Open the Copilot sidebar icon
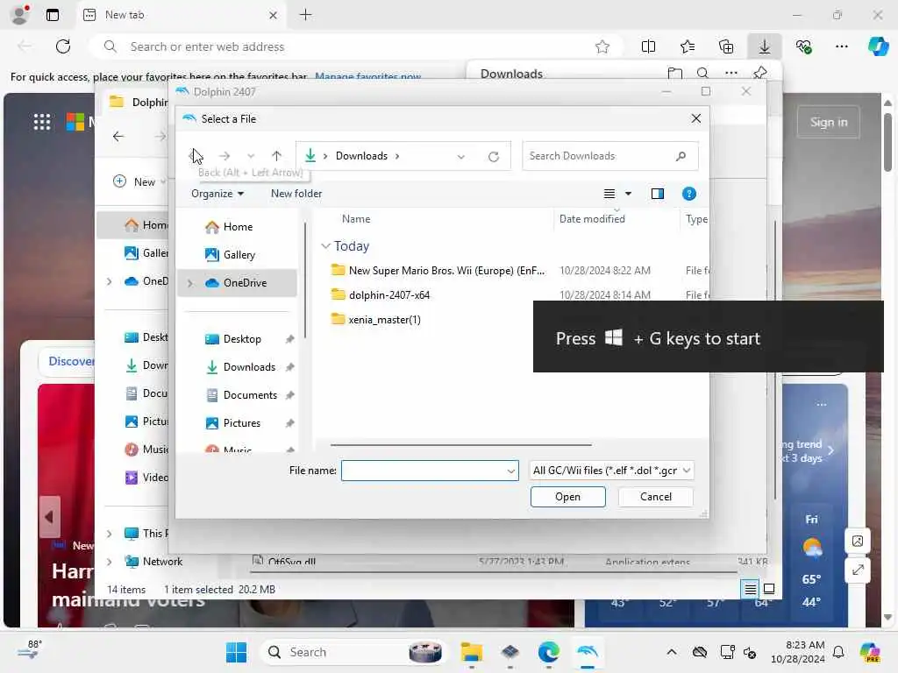 pyautogui.click(x=878, y=46)
